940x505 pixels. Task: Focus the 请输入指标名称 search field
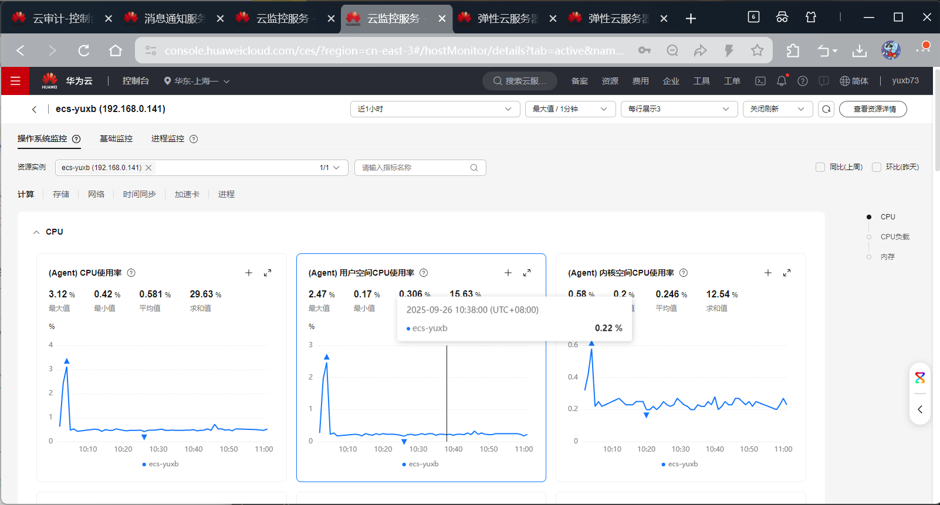tap(420, 168)
